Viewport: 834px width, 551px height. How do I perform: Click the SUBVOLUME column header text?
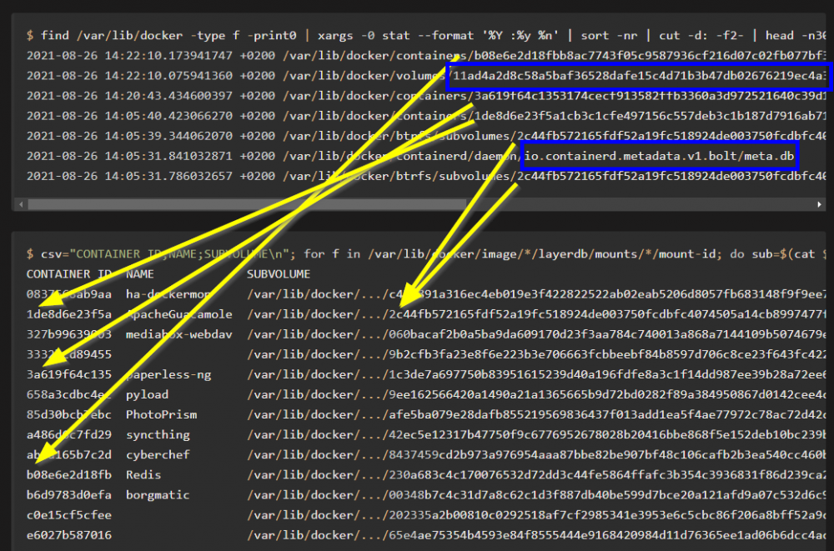(279, 274)
